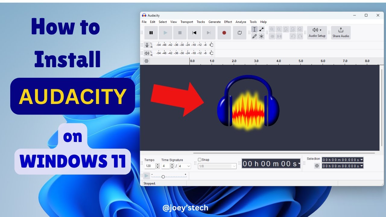Choose the Selection (I-beam) tool
Screen dimensions: 386x217
point(255,29)
